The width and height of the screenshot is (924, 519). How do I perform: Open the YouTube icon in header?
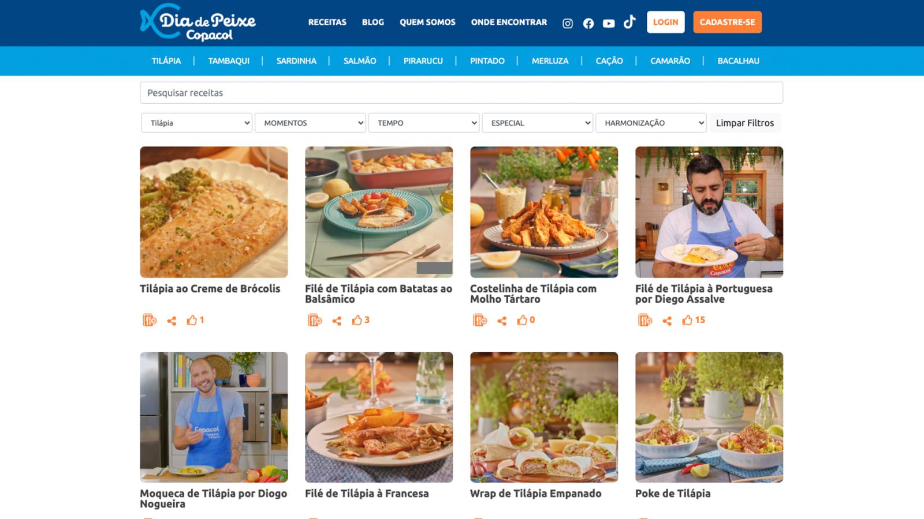pos(609,24)
